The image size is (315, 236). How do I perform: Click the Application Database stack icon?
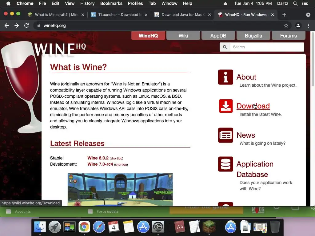[225, 164]
